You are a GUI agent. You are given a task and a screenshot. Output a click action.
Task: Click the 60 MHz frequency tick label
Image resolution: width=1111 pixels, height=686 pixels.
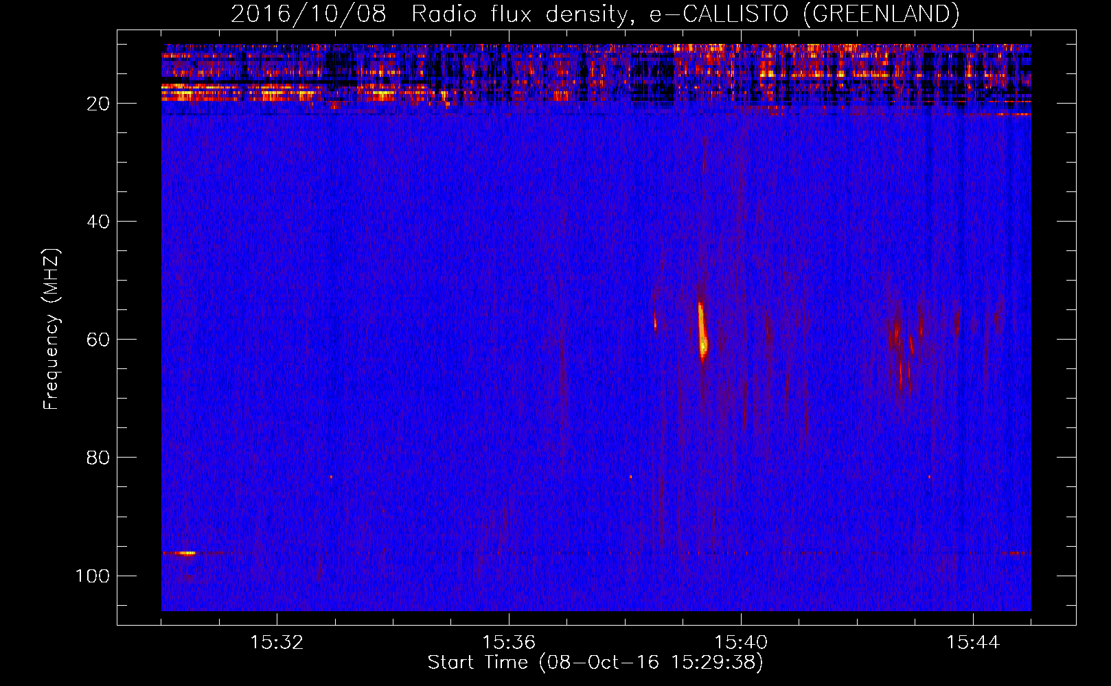[98, 340]
